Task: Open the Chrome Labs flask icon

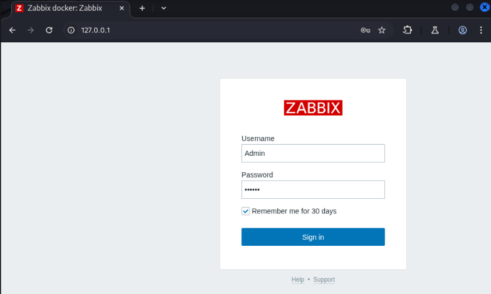Action: (435, 31)
